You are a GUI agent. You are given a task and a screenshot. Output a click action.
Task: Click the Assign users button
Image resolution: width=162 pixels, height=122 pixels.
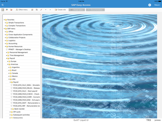77,10
